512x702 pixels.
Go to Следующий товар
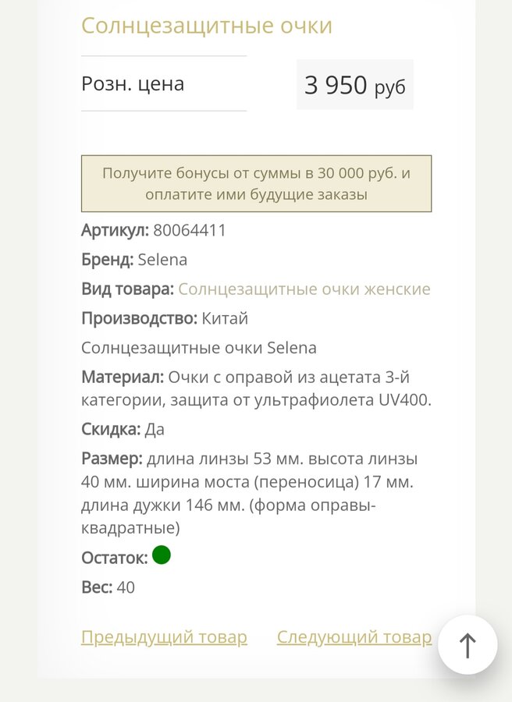coord(354,637)
